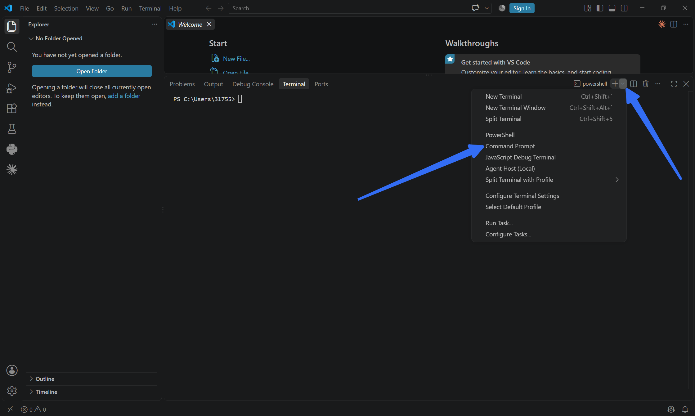Click the top Search input box
Viewport: 695px width, 416px height.
coord(347,8)
